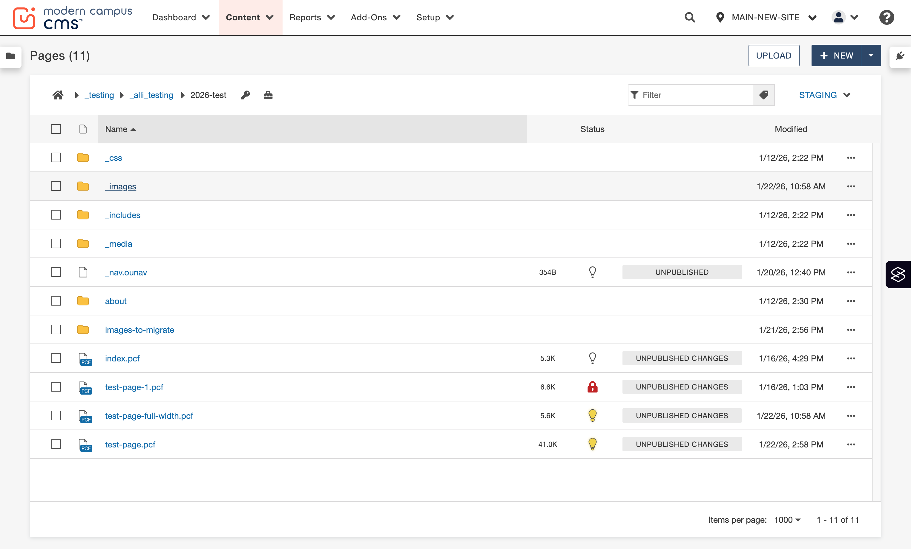The image size is (911, 549).
Task: Open the access settings key icon
Action: click(245, 95)
